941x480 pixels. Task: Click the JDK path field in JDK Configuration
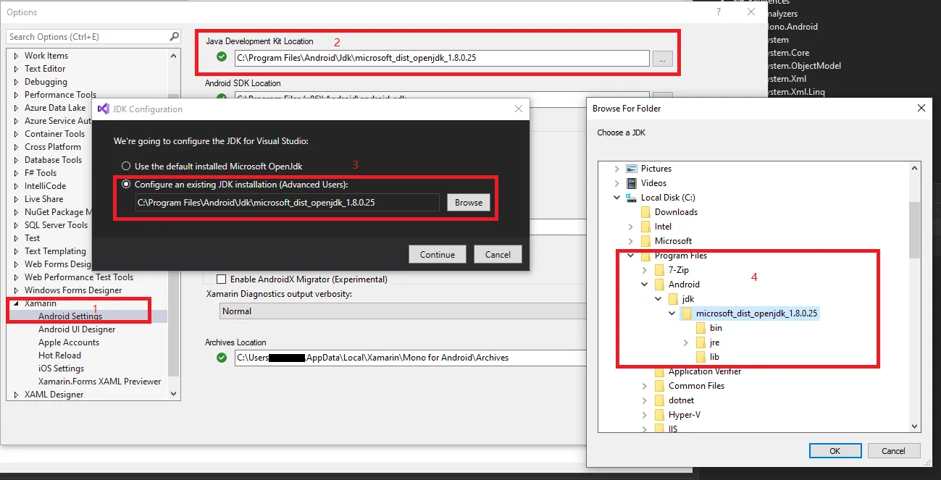click(288, 203)
